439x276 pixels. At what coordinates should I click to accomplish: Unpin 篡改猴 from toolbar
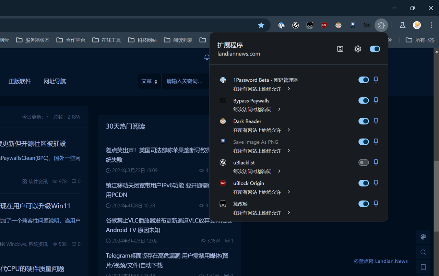tap(376, 204)
